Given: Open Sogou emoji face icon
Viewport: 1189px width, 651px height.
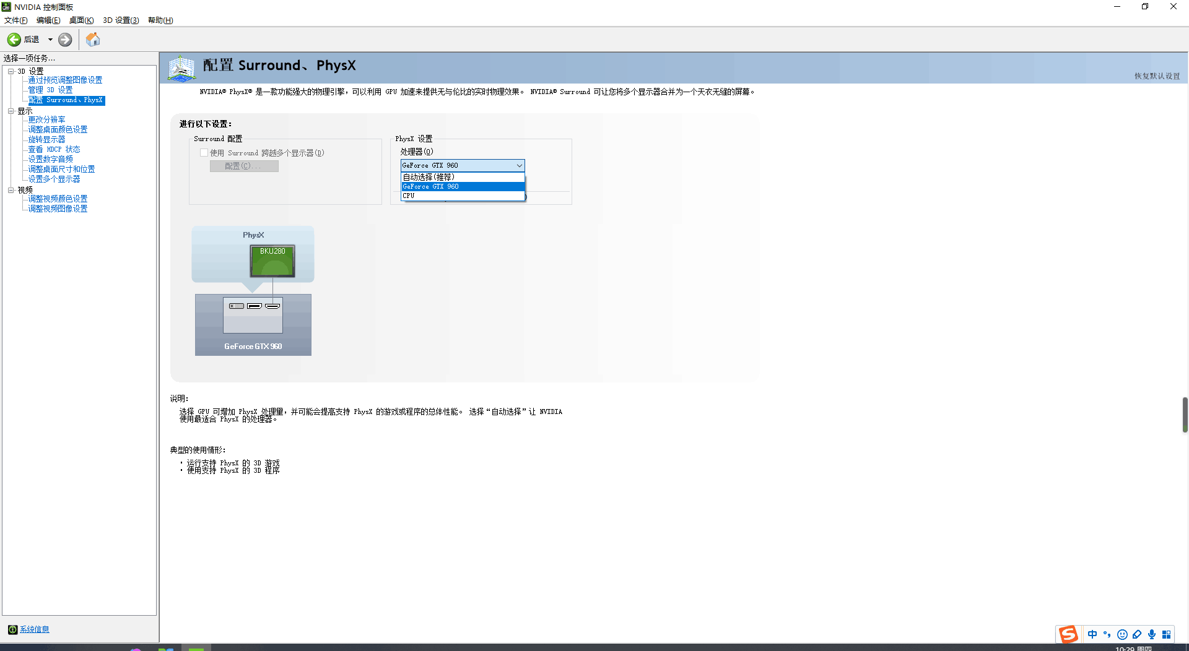Looking at the screenshot, I should pos(1122,634).
